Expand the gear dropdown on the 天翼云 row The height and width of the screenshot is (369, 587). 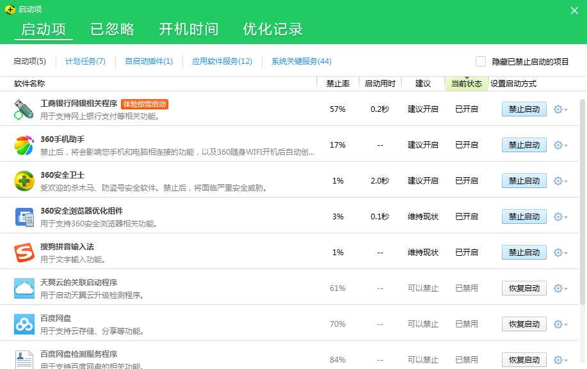[x=559, y=288]
